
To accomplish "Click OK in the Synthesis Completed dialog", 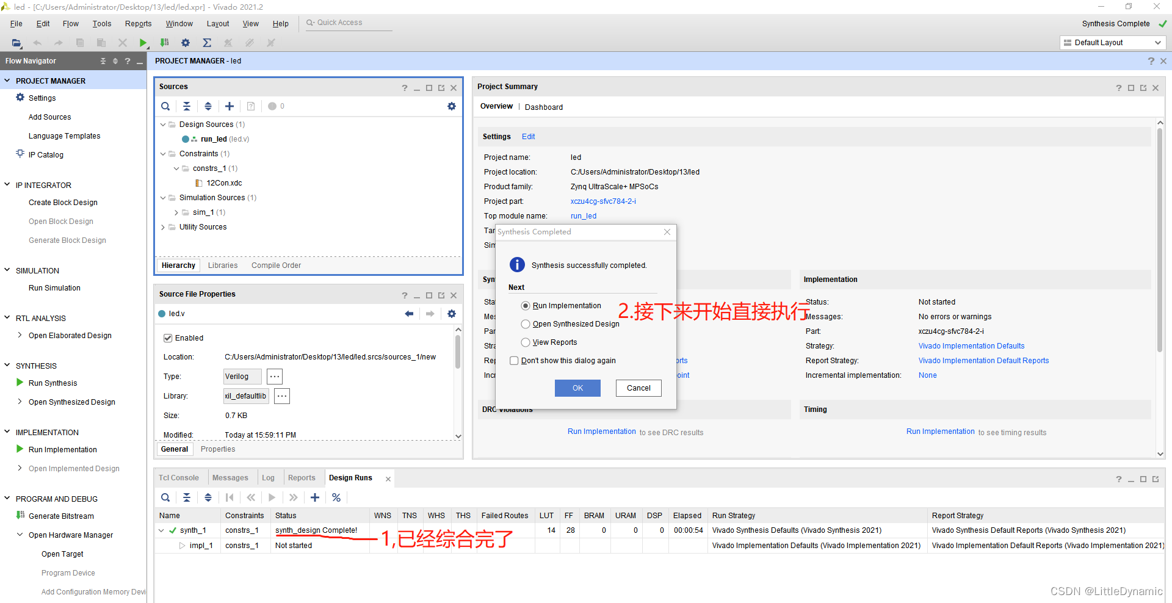I will (577, 388).
